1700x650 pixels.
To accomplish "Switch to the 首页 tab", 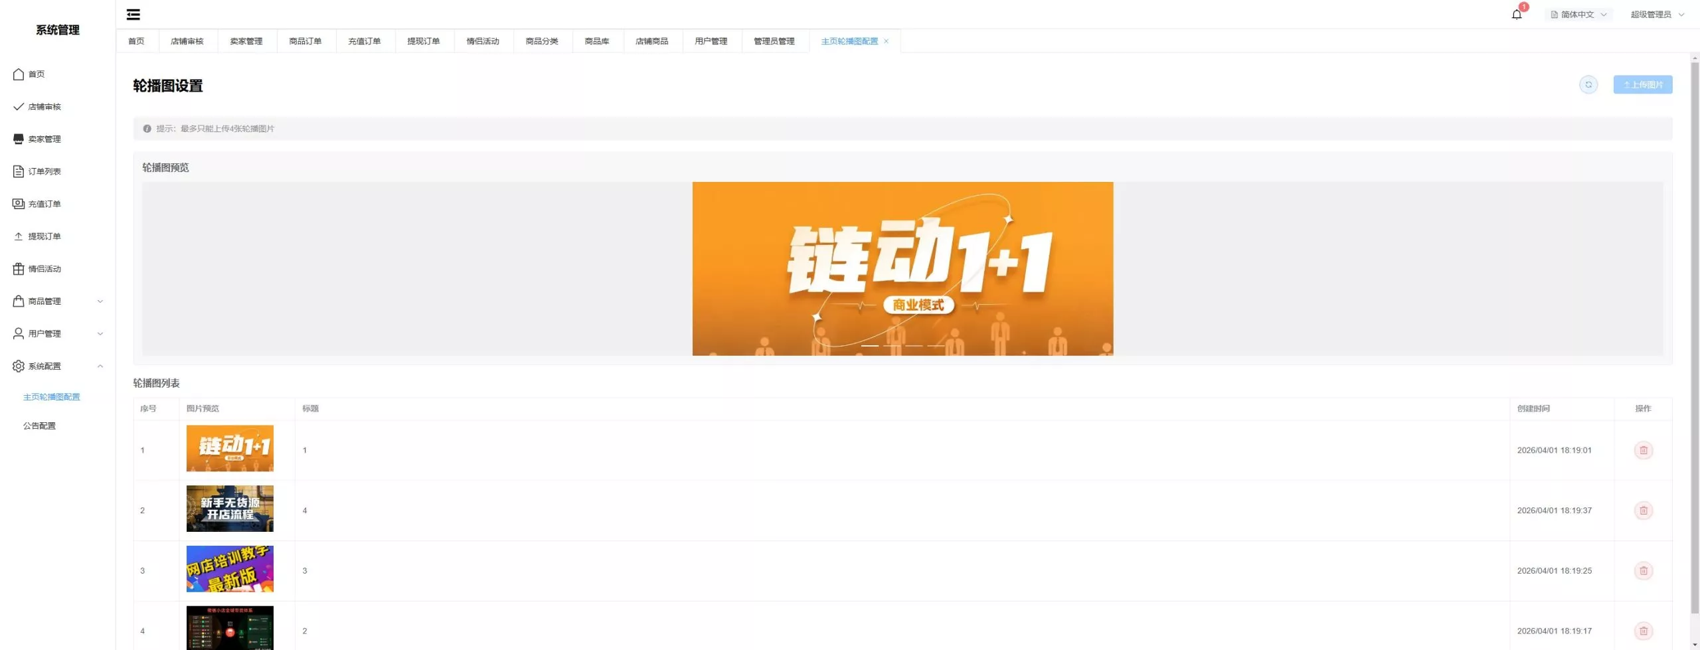I will tap(136, 41).
